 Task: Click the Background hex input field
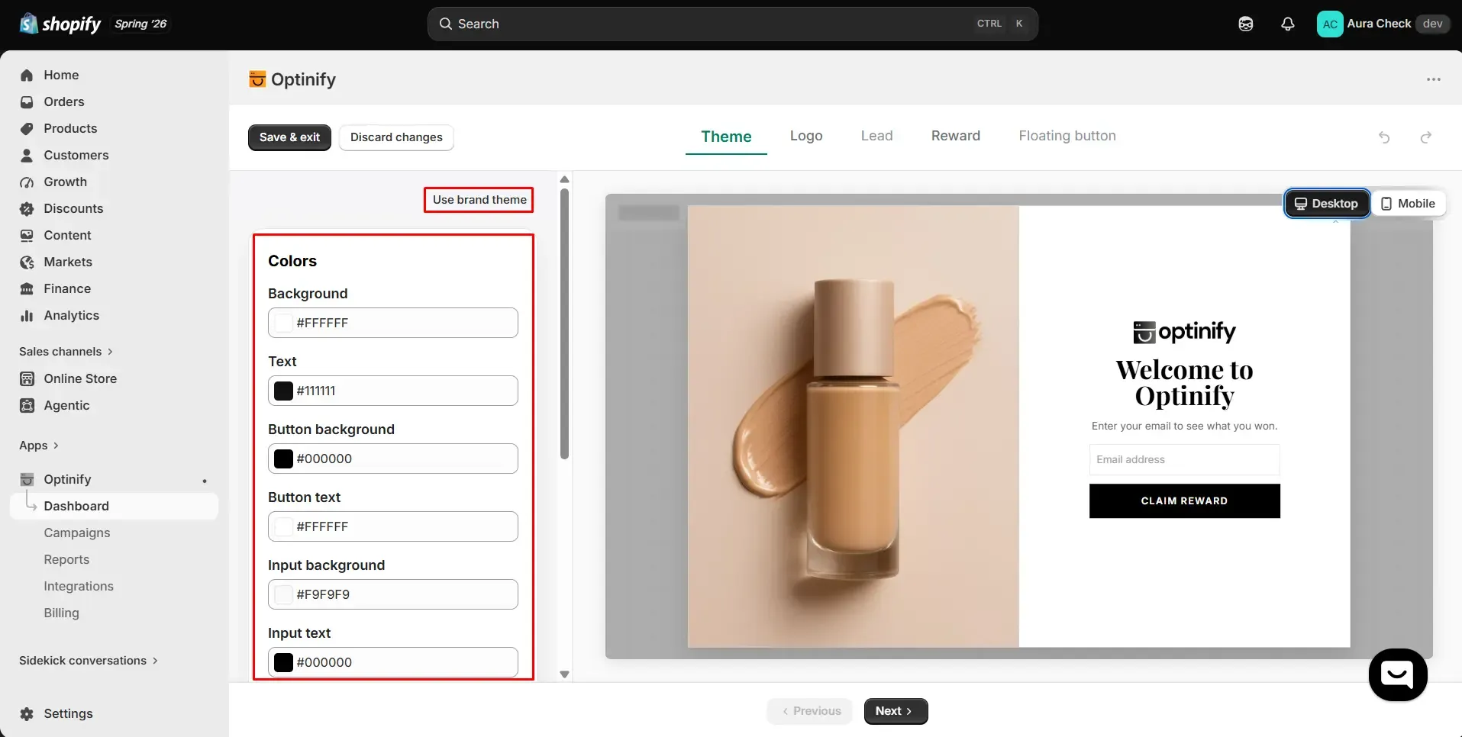393,323
